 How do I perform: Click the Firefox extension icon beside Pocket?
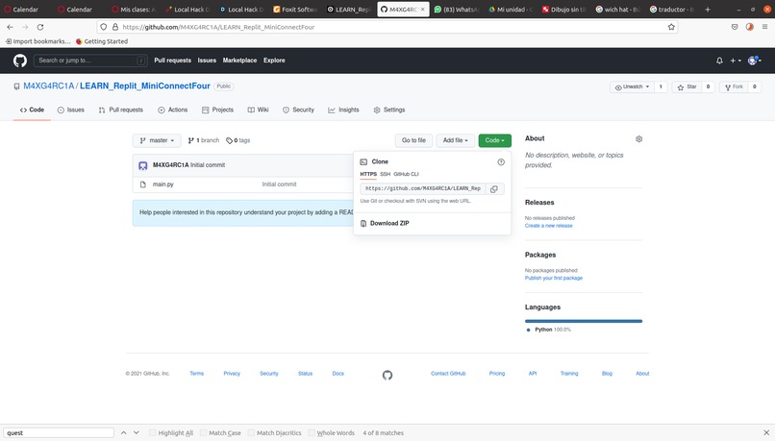(750, 27)
